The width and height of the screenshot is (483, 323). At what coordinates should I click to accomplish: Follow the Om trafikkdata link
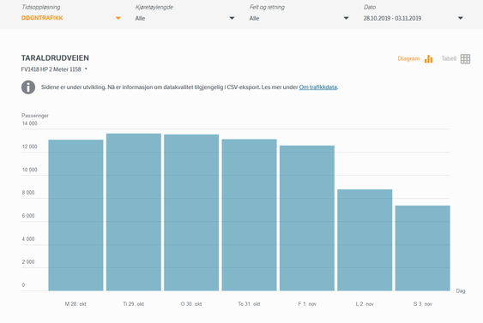pos(318,87)
